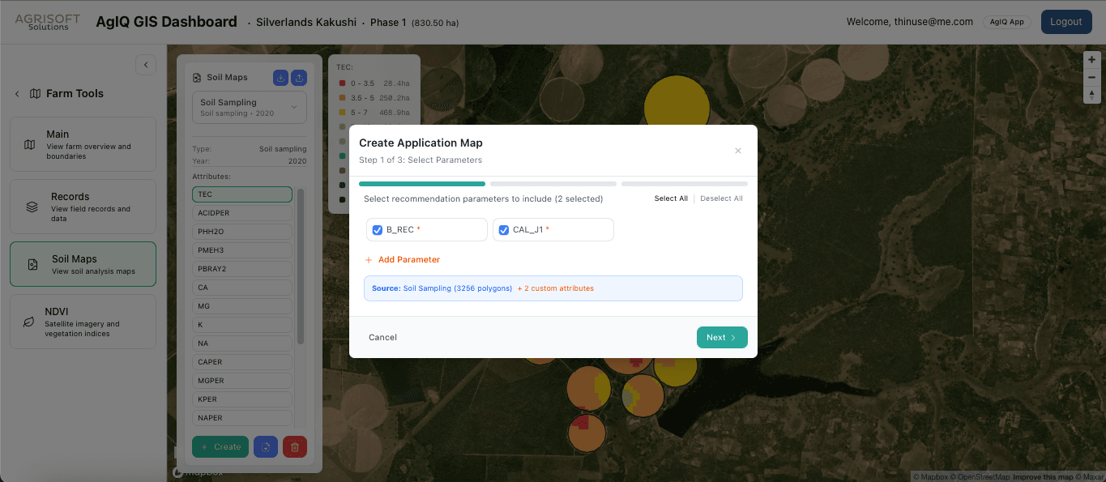
Task: Uncheck the CAL_J1 parameter checkbox
Action: [502, 230]
